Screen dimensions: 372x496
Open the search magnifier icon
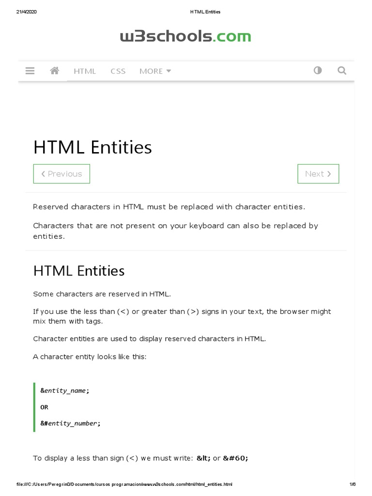342,71
